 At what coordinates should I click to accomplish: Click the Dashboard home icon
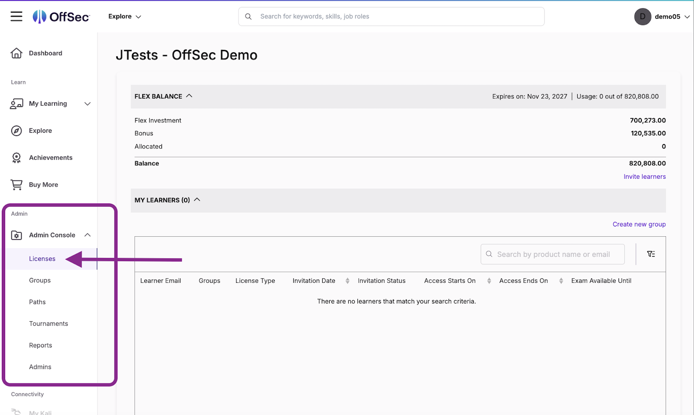click(16, 53)
